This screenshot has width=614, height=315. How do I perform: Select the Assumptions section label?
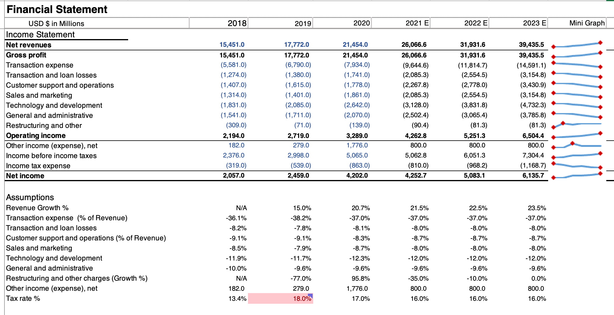pyautogui.click(x=30, y=197)
